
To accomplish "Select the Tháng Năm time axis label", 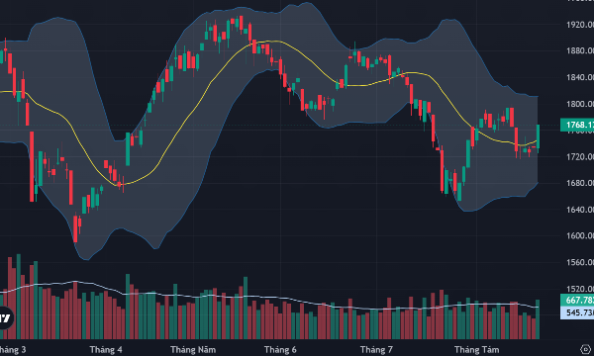I will tap(193, 349).
